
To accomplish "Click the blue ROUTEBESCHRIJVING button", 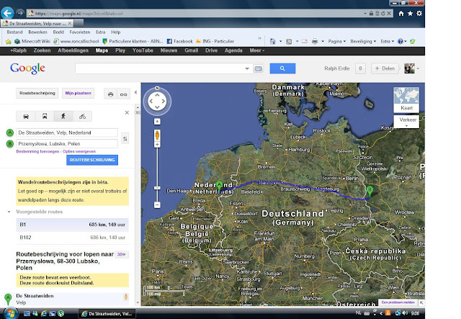I will pos(92,160).
